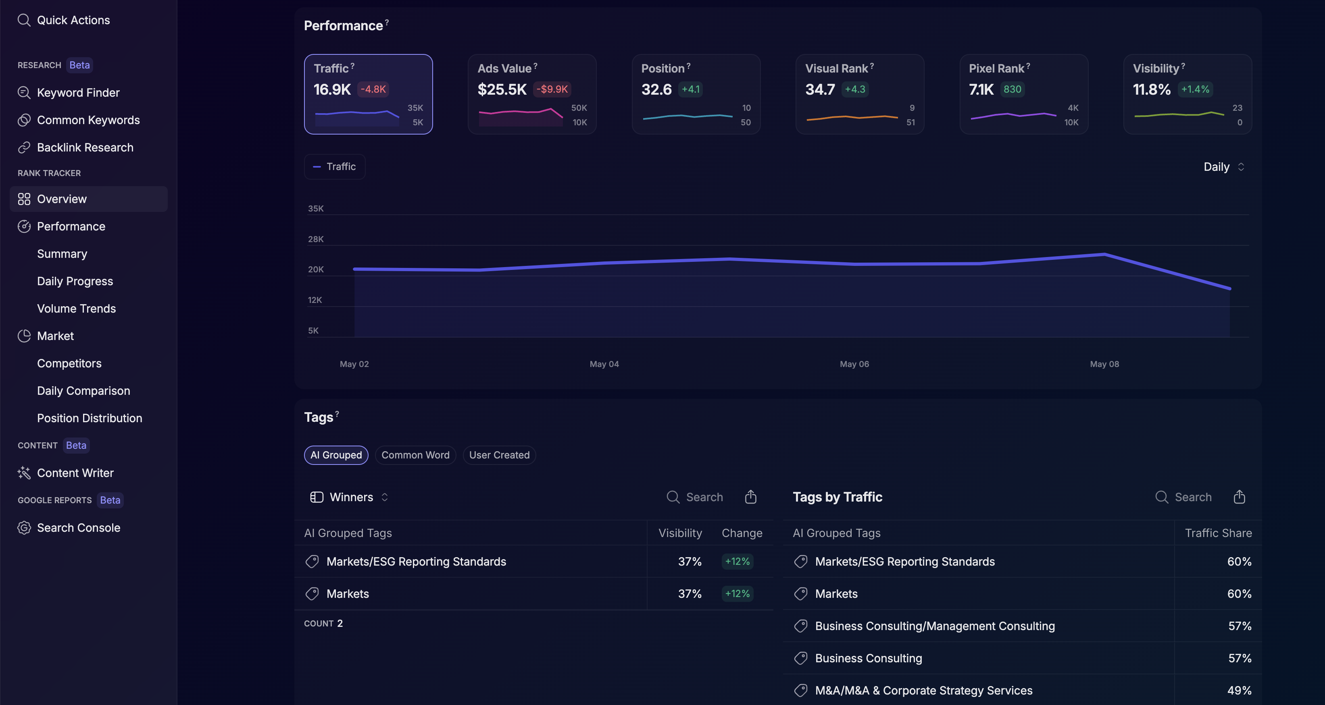Launch the Content Writer
Viewport: 1325px width, 705px height.
point(75,473)
